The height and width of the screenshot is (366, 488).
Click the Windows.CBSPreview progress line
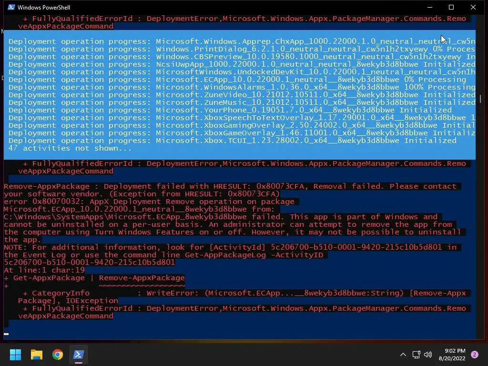click(x=242, y=57)
